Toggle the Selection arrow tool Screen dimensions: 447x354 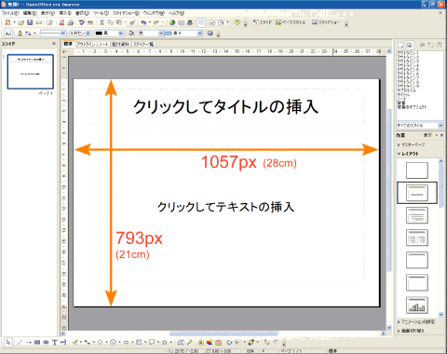pos(8,342)
